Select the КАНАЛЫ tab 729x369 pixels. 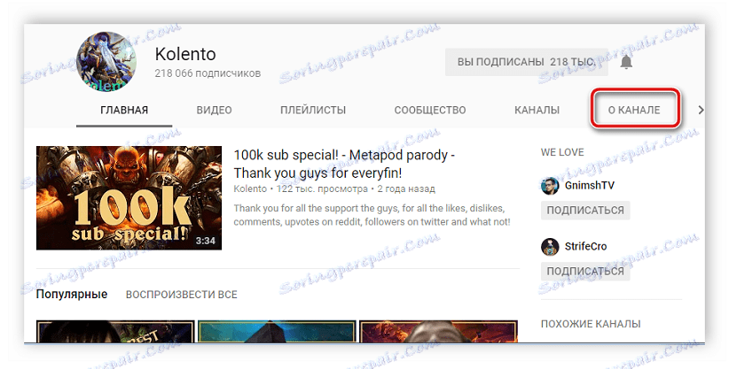tap(537, 110)
